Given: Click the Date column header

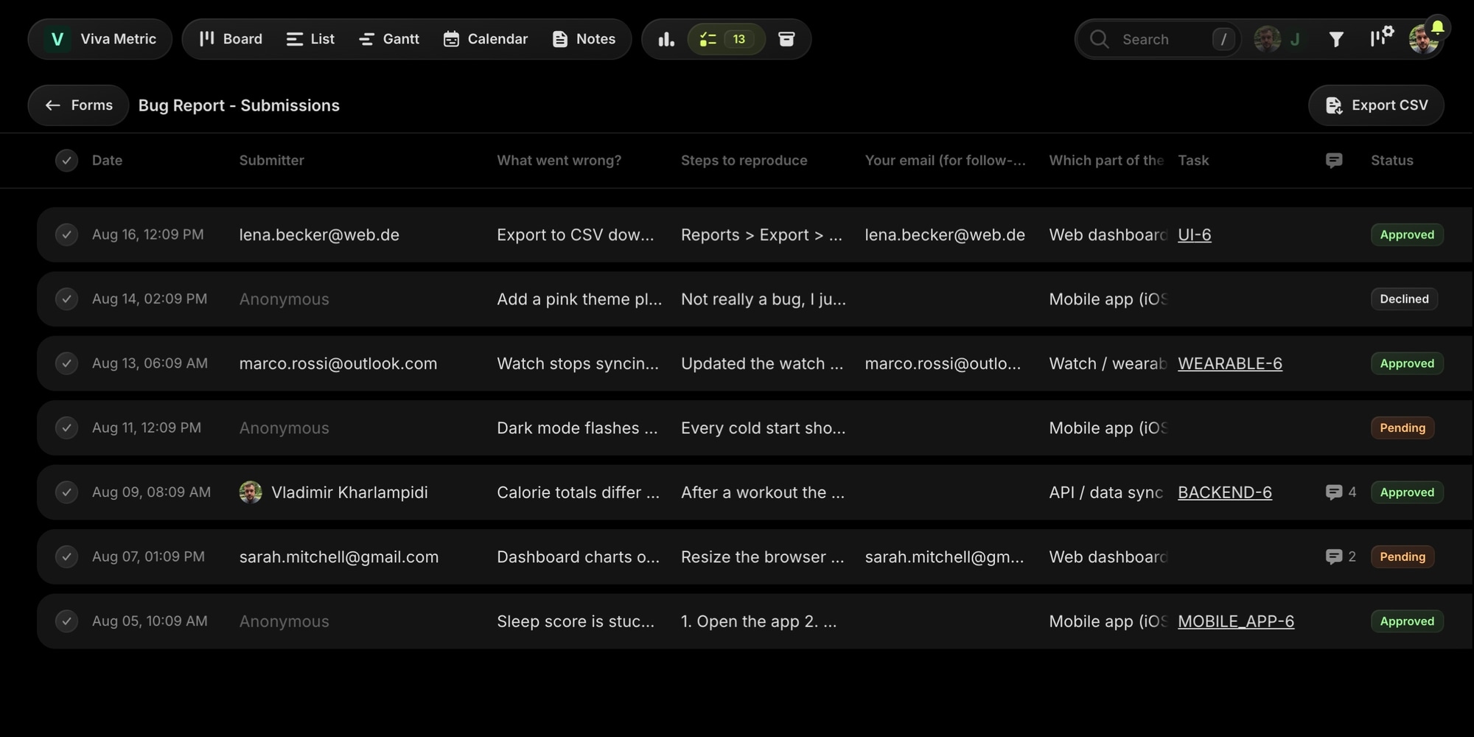Looking at the screenshot, I should (x=107, y=160).
